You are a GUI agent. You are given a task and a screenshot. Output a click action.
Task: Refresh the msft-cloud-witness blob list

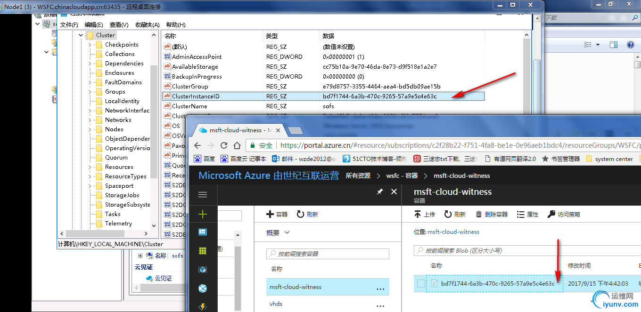tap(455, 214)
